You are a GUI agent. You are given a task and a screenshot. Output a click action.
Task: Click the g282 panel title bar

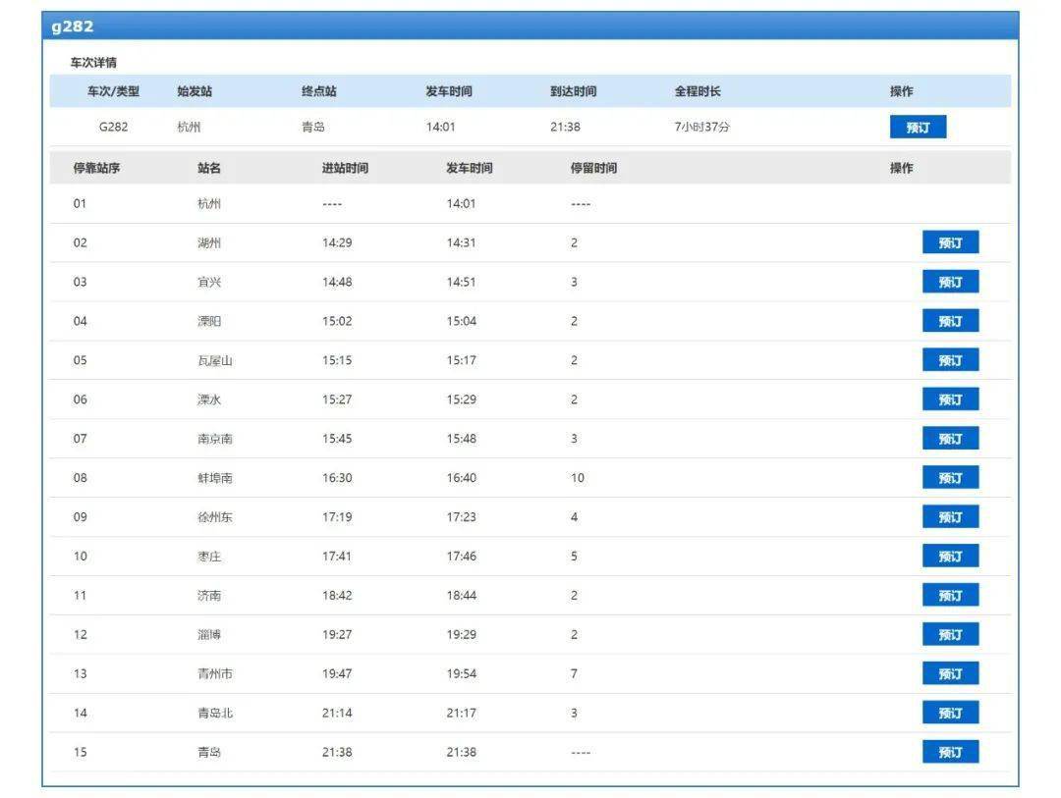point(530,27)
